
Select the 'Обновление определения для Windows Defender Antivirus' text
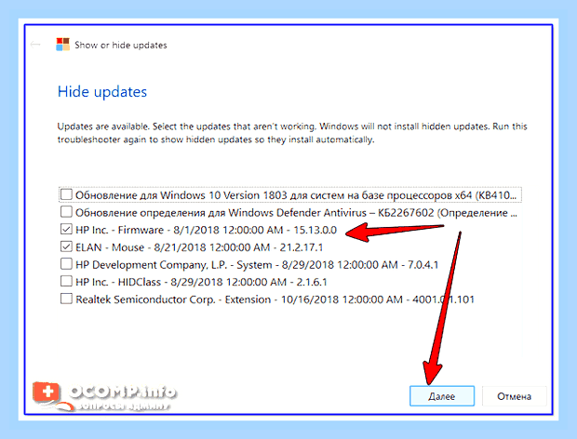coord(221,213)
